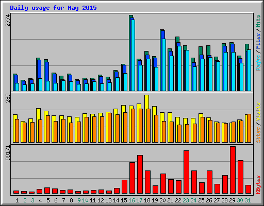
Task: Click day label 11 on the x-axis
Action: (x=93, y=200)
